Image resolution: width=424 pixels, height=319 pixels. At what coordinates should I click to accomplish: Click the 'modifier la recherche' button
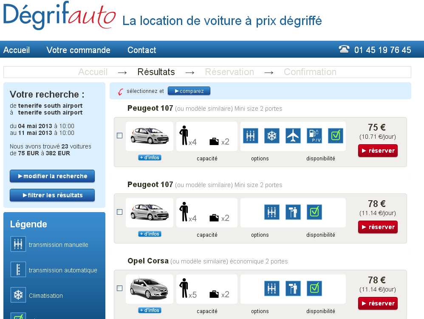tap(52, 176)
